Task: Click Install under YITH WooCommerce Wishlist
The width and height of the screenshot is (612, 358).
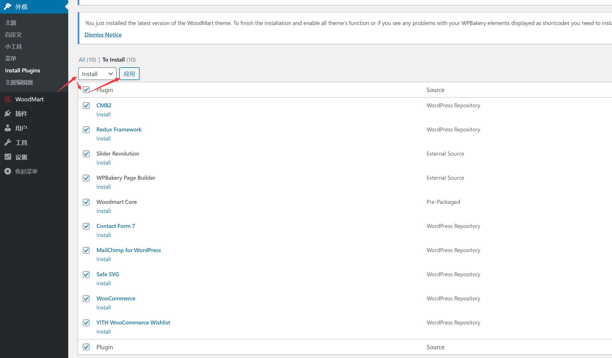Action: point(104,332)
